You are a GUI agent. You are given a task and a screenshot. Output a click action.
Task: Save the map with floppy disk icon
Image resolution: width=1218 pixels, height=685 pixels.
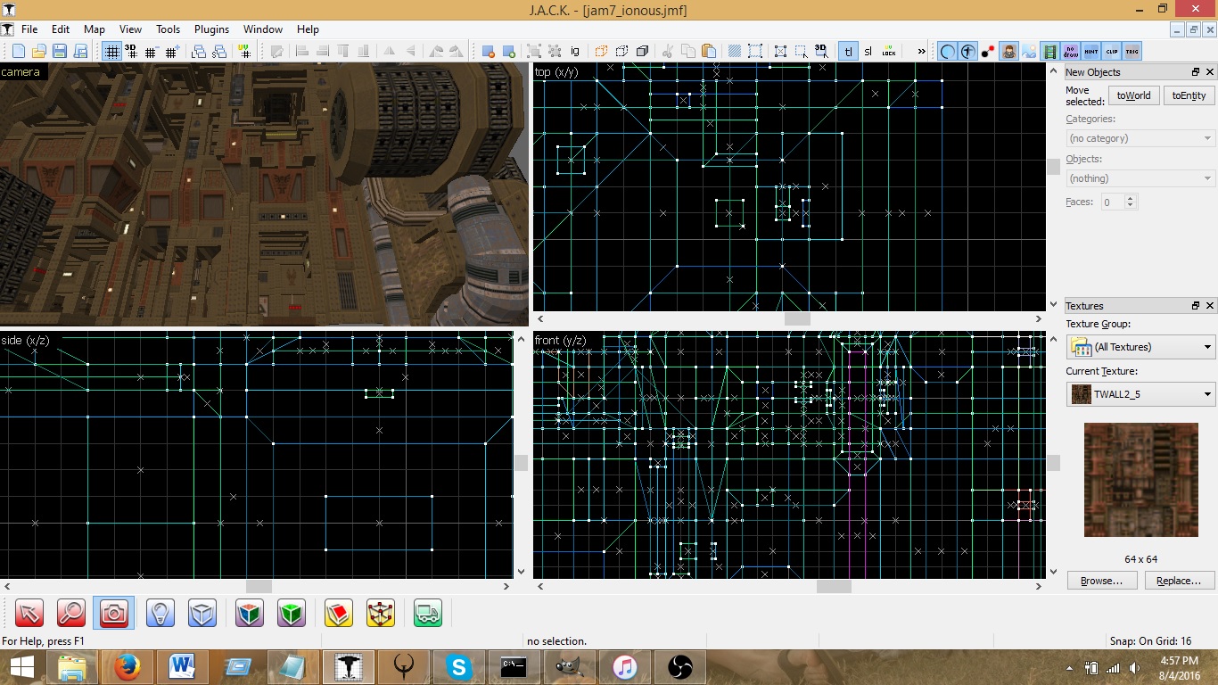(60, 51)
